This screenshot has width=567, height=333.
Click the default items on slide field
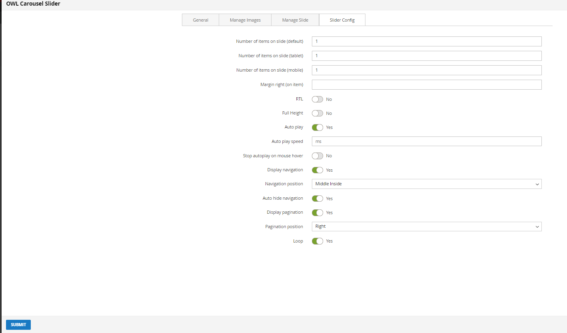click(x=426, y=42)
